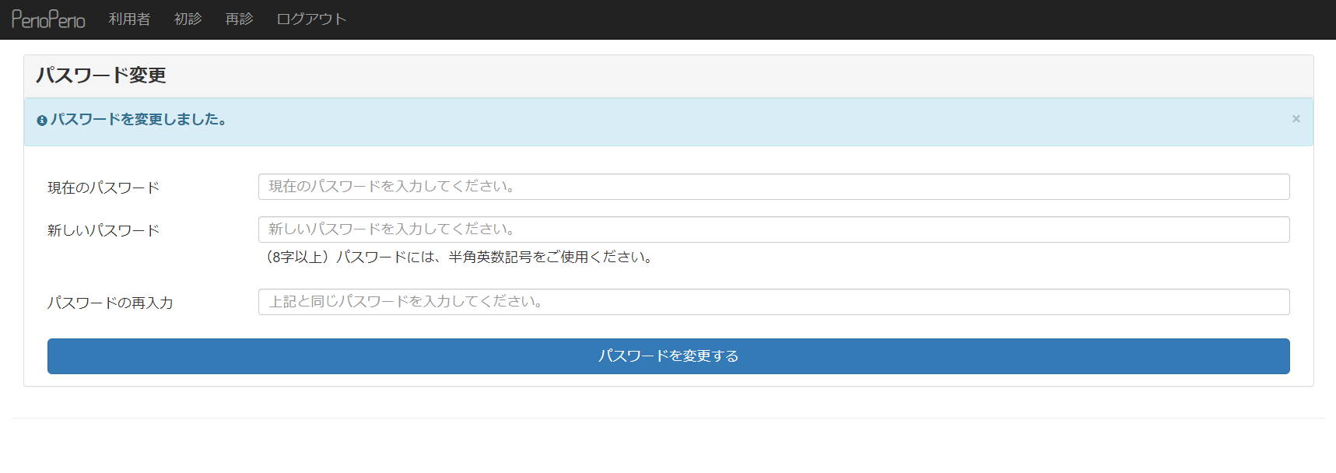This screenshot has width=1336, height=473.
Task: Click the パスワードの再入力 label
Action: (110, 303)
